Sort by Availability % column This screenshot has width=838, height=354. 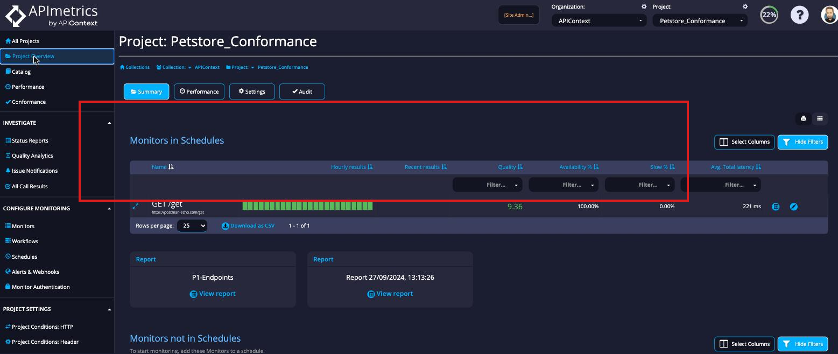pyautogui.click(x=579, y=167)
